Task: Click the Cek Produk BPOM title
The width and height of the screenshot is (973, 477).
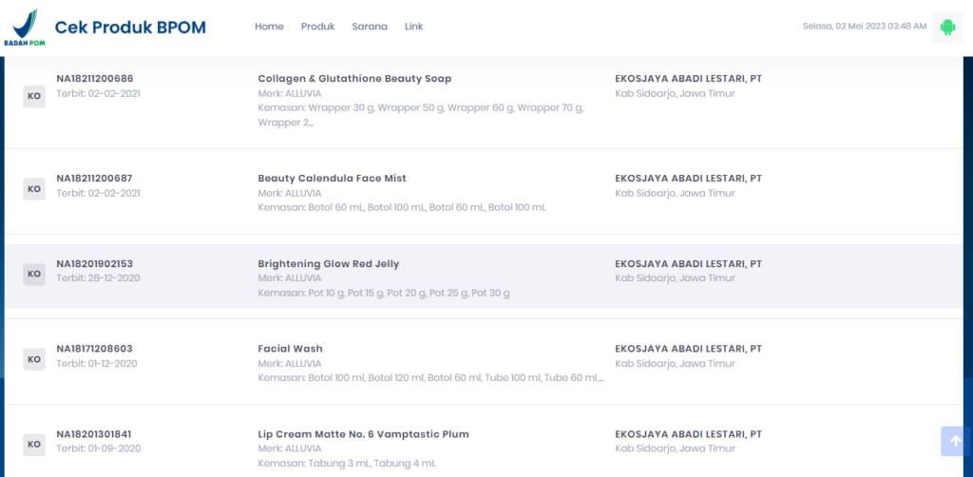Action: 130,28
